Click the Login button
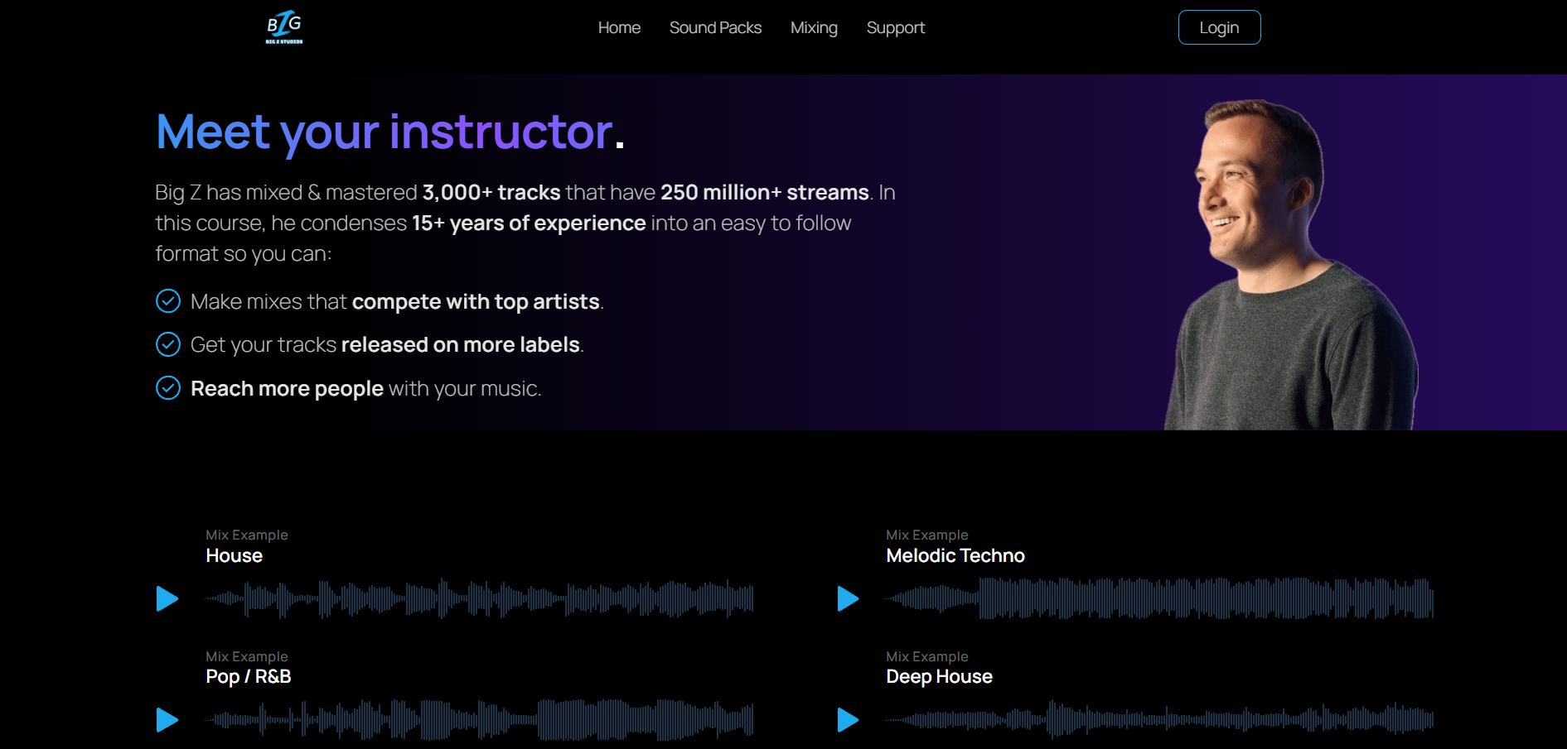The image size is (1567, 749). (x=1219, y=27)
